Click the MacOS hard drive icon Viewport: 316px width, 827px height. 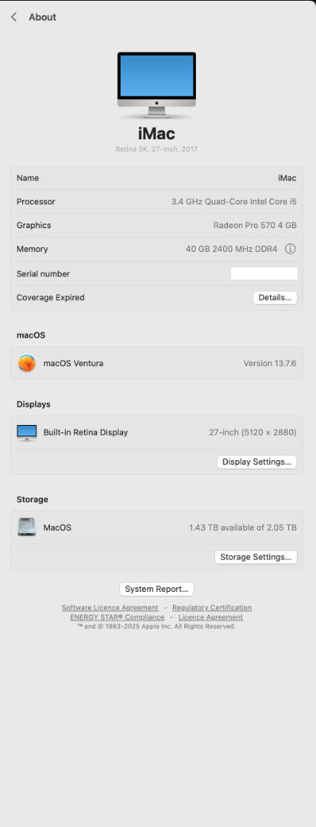(27, 528)
